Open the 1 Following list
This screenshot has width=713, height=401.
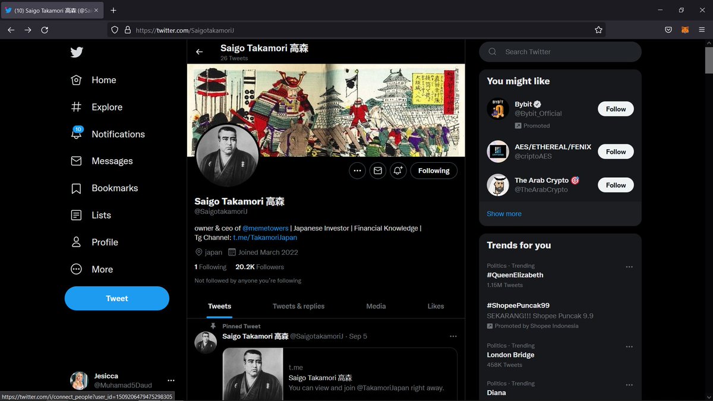click(210, 267)
